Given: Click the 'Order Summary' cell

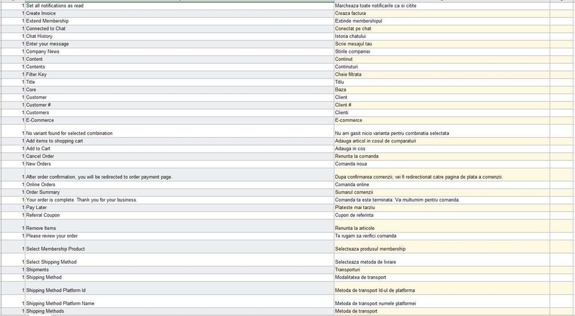Looking at the screenshot, I should tap(179, 192).
